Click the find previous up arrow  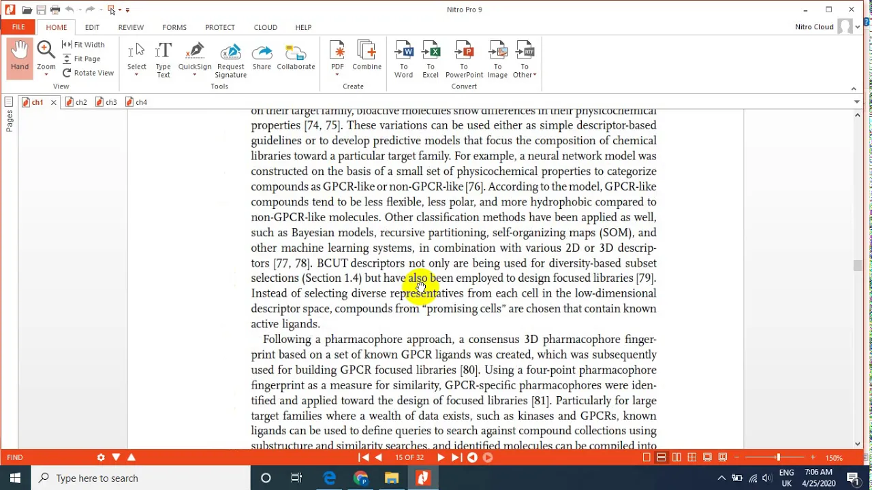coord(131,457)
